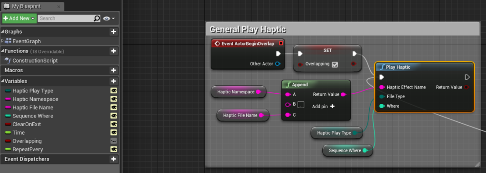Toggle visibility eye for RepeatEvery
486x173 pixels.
pyautogui.click(x=114, y=149)
